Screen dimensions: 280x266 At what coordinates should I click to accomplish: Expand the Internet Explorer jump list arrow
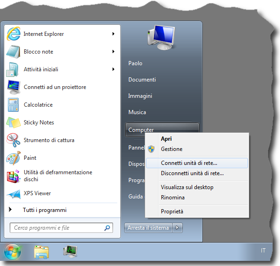pos(113,34)
